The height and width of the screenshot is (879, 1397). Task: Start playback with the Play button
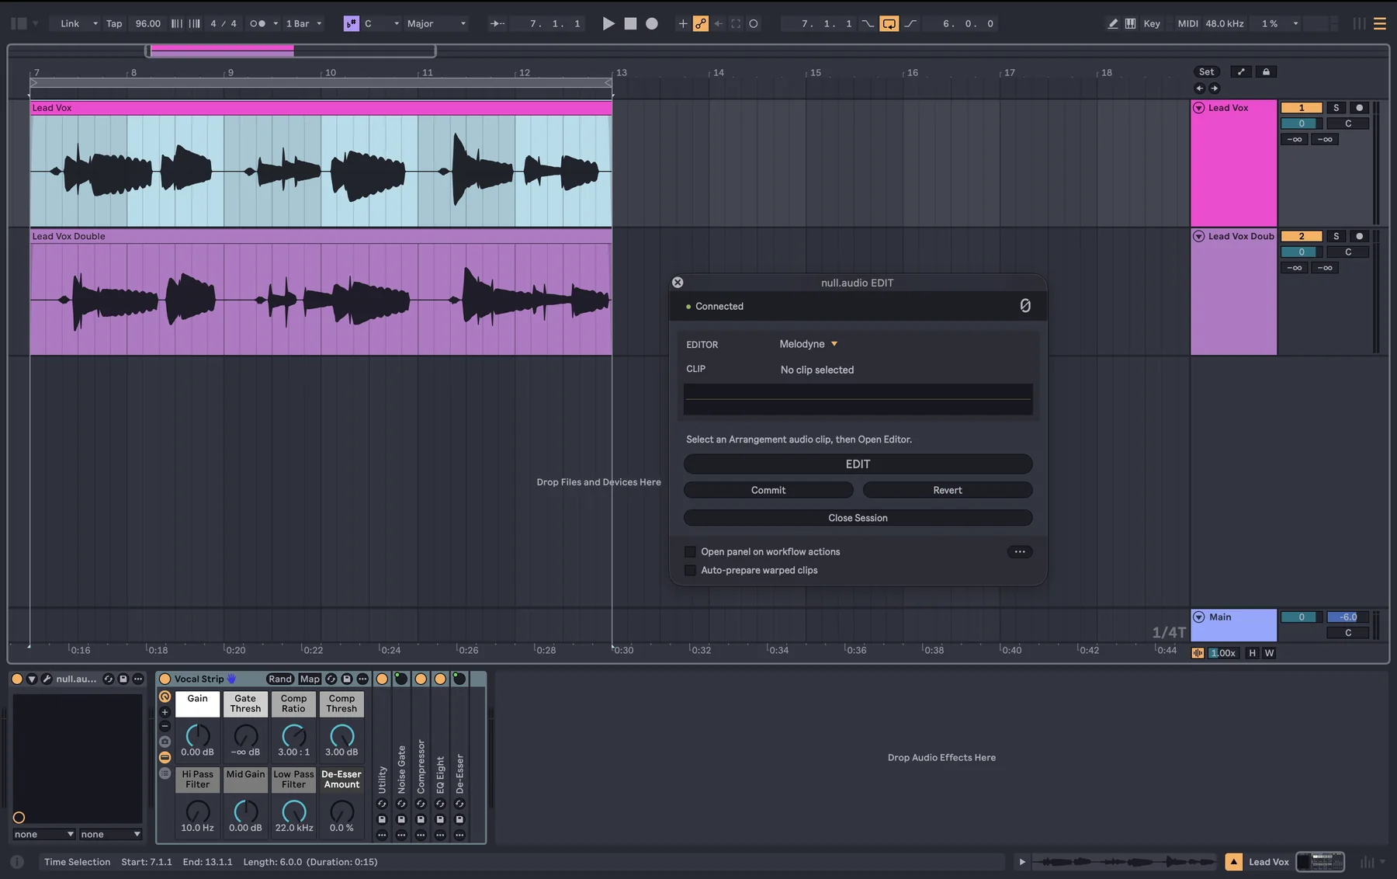608,23
